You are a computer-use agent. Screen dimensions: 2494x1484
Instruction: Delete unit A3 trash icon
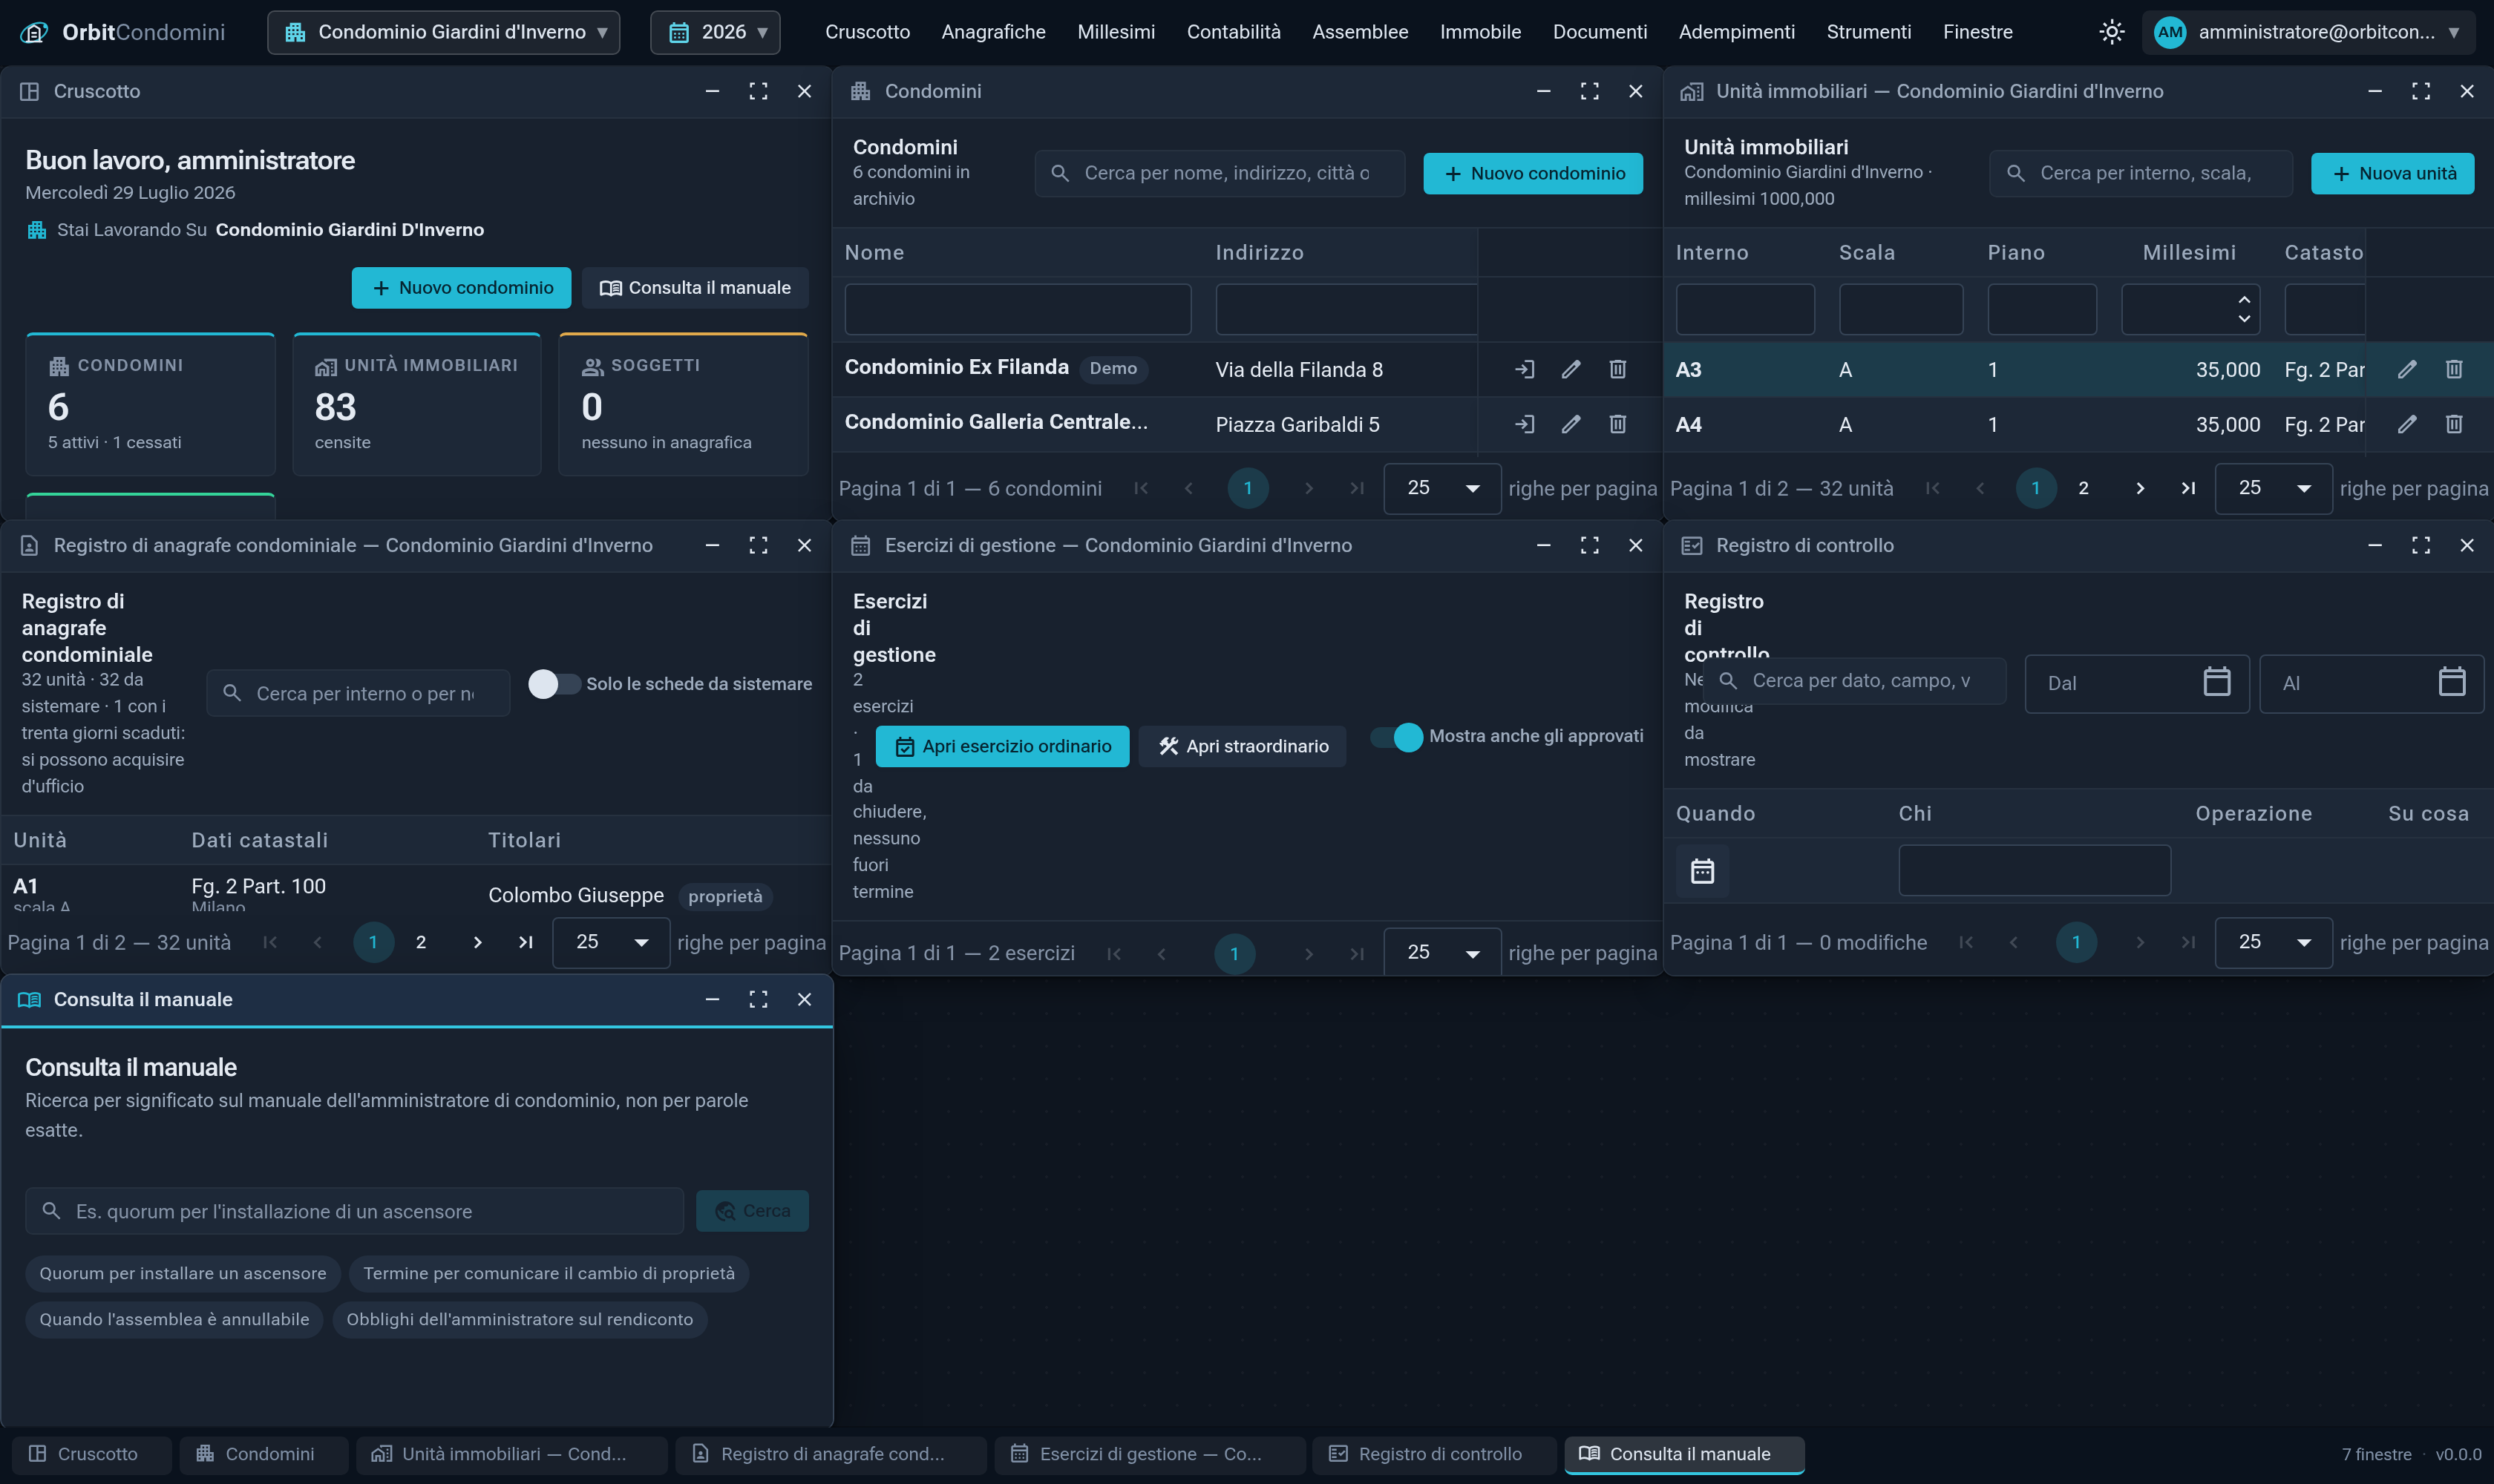pyautogui.click(x=2454, y=369)
